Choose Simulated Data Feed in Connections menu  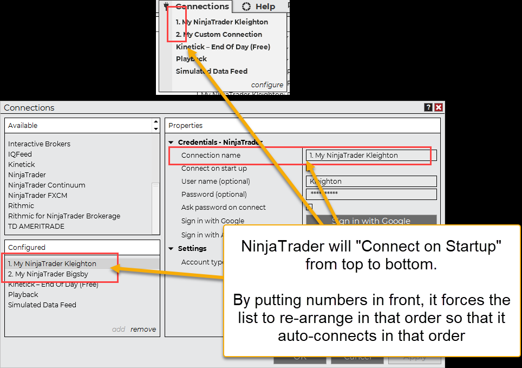[x=211, y=71]
